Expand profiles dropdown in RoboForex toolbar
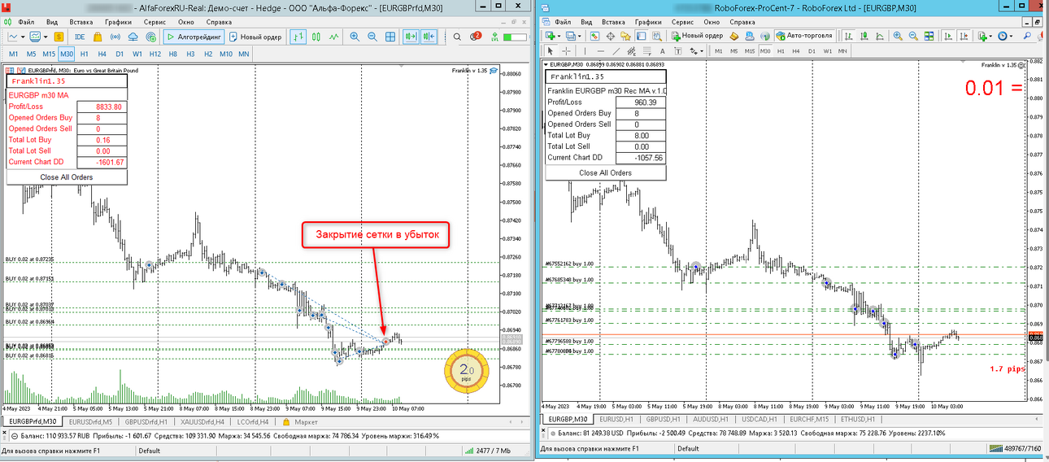The width and height of the screenshot is (1049, 462). tap(580, 36)
